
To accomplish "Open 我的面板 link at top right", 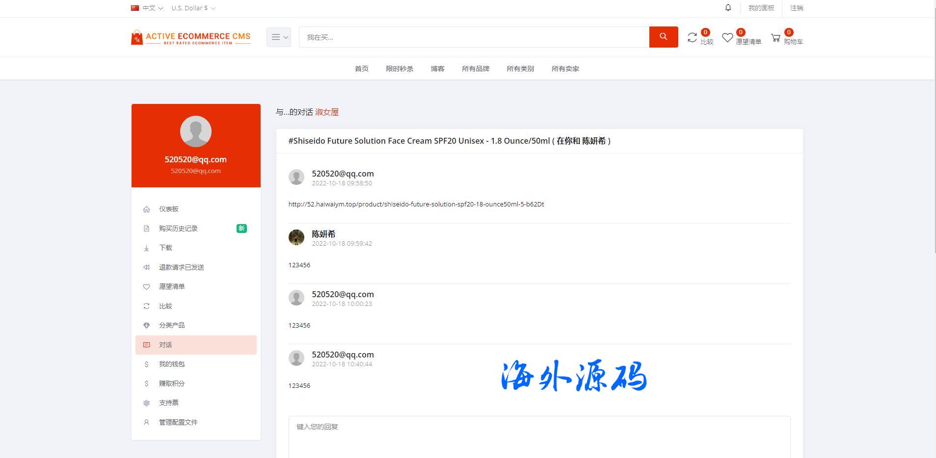I will (x=761, y=8).
